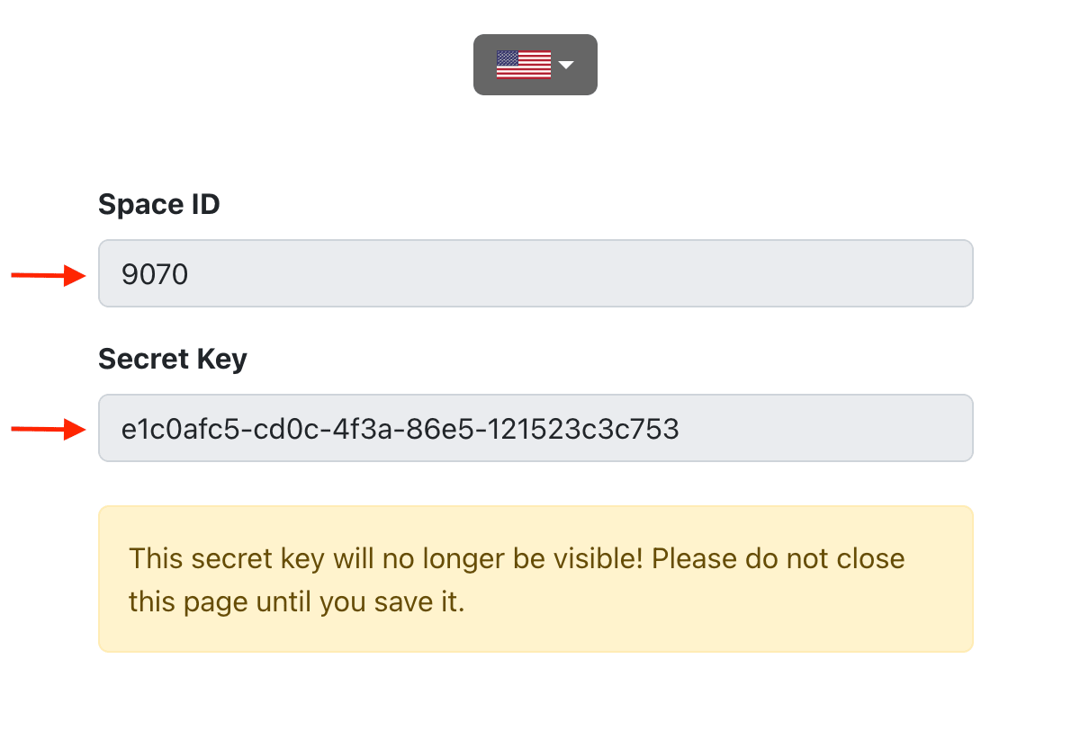Click inside the Secret Key field
The width and height of the screenshot is (1080, 739).
pyautogui.click(x=535, y=428)
